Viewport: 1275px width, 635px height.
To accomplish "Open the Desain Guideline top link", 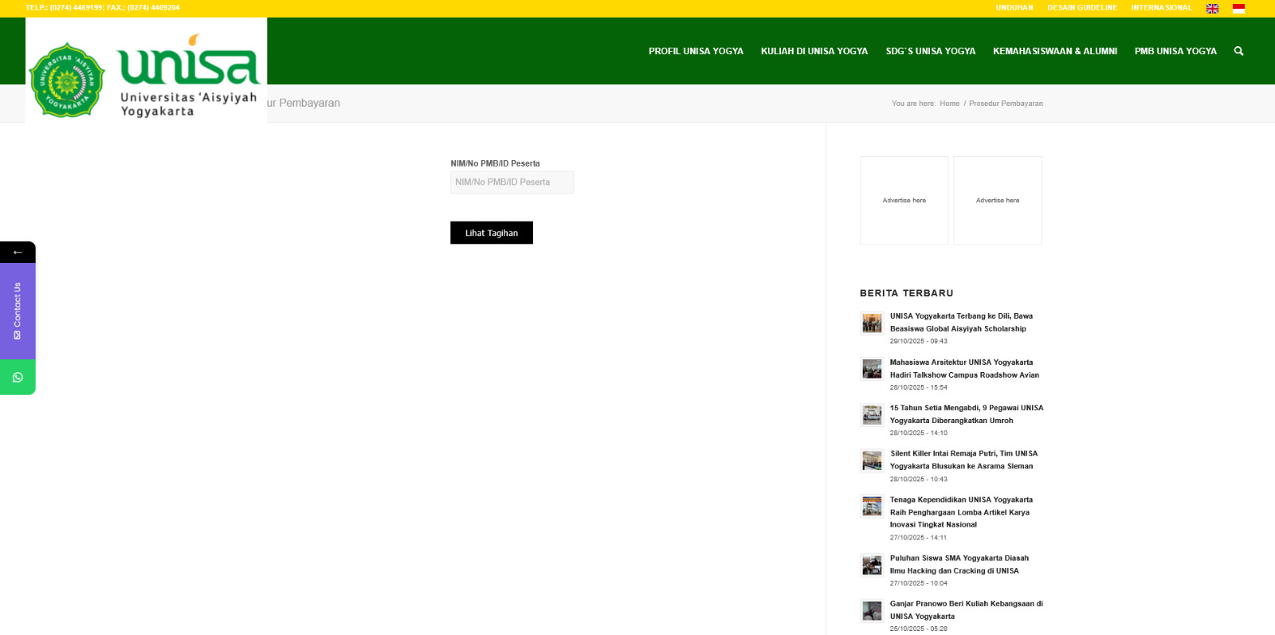I will 1081,8.
